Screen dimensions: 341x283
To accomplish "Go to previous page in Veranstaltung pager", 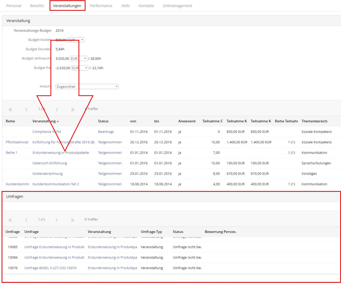I will click(x=26, y=110).
